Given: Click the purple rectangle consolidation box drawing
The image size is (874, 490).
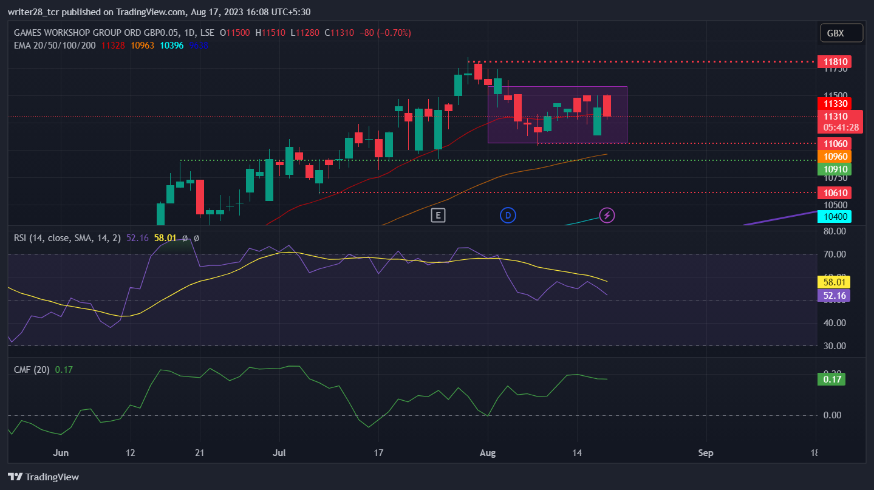Looking at the screenshot, I should (557, 115).
